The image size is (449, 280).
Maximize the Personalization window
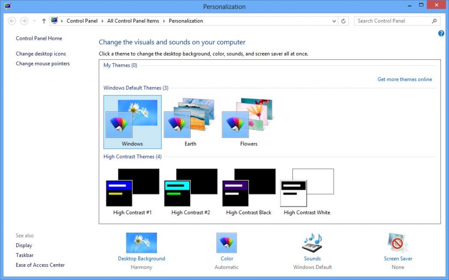[x=421, y=5]
